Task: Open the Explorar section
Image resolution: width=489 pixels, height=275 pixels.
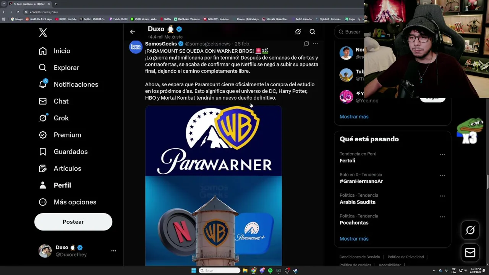Action: coord(59,68)
